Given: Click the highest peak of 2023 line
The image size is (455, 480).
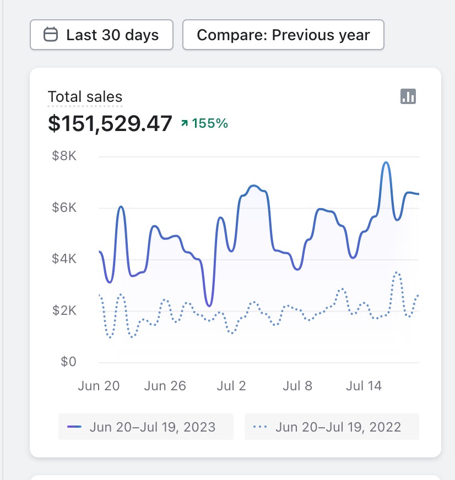Looking at the screenshot, I should coord(386,162).
